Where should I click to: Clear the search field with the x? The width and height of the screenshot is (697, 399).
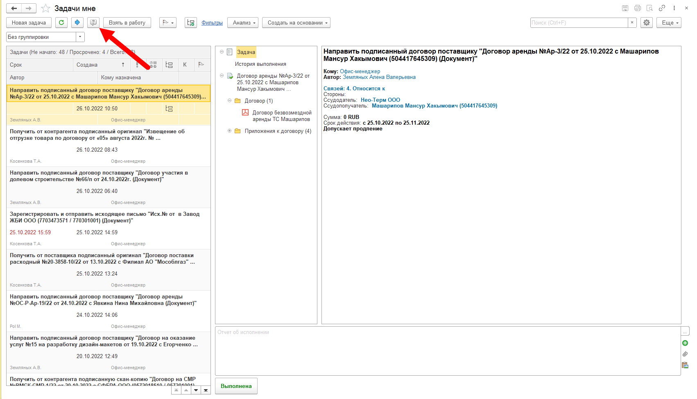[632, 22]
